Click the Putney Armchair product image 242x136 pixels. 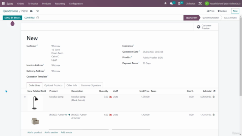[35, 121]
